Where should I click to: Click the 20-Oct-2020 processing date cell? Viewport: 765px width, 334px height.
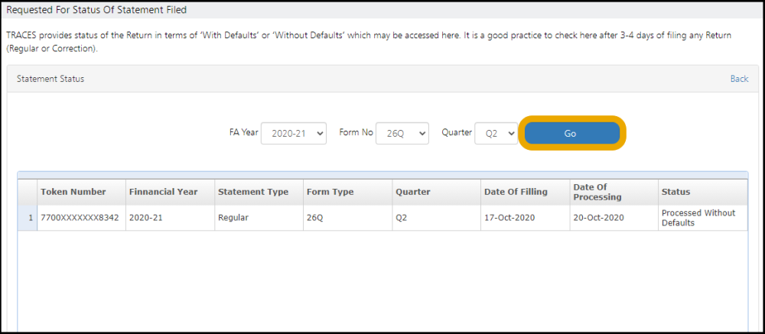click(614, 218)
